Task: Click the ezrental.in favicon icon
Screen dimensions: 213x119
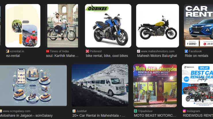Action: click(x=7, y=51)
